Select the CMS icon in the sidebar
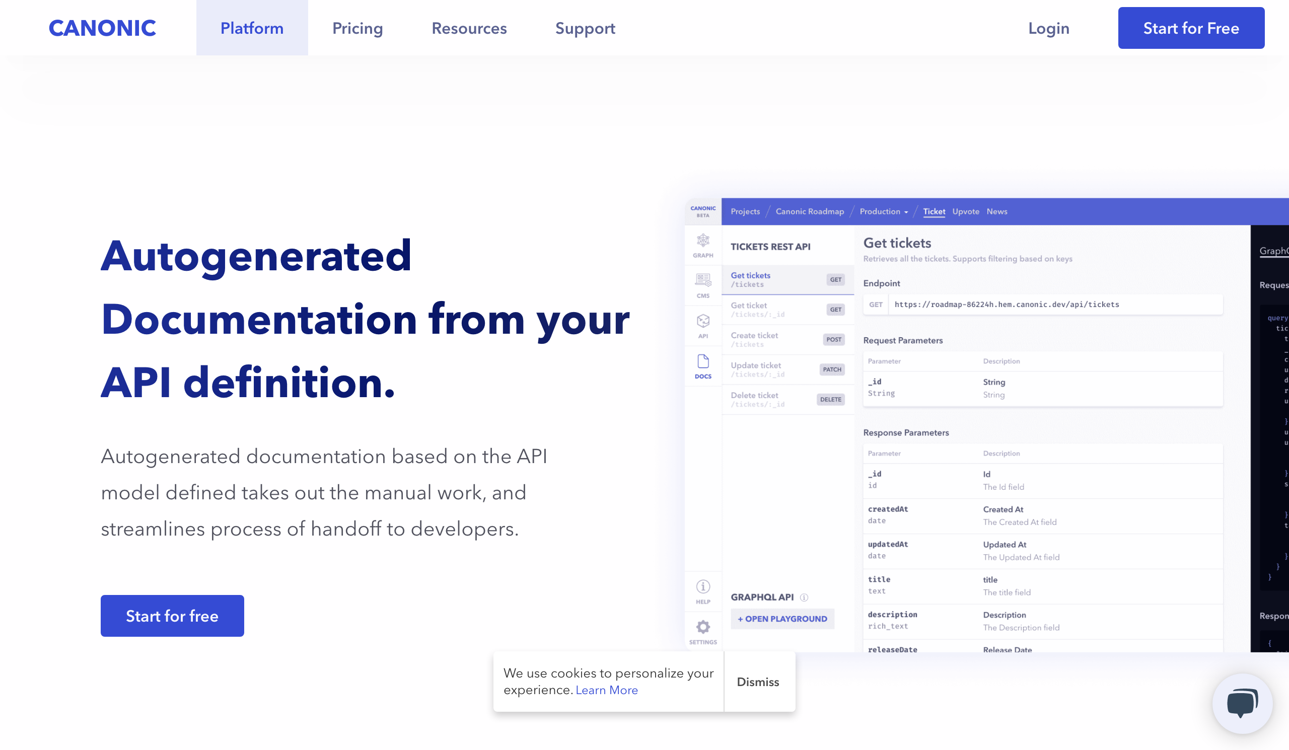Image resolution: width=1289 pixels, height=750 pixels. (x=703, y=285)
